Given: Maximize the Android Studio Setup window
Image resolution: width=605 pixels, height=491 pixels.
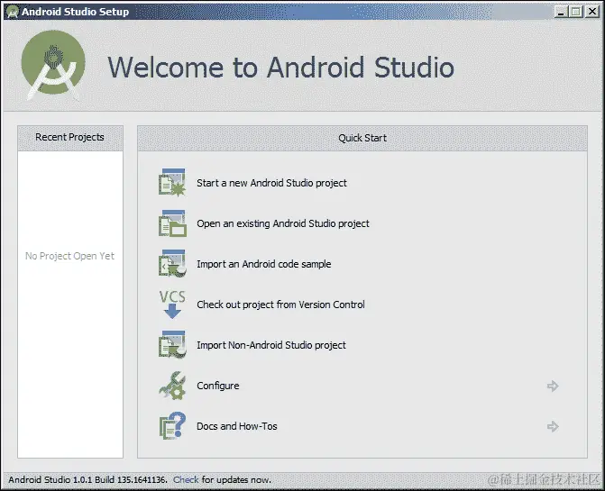Looking at the screenshot, I should 575,12.
